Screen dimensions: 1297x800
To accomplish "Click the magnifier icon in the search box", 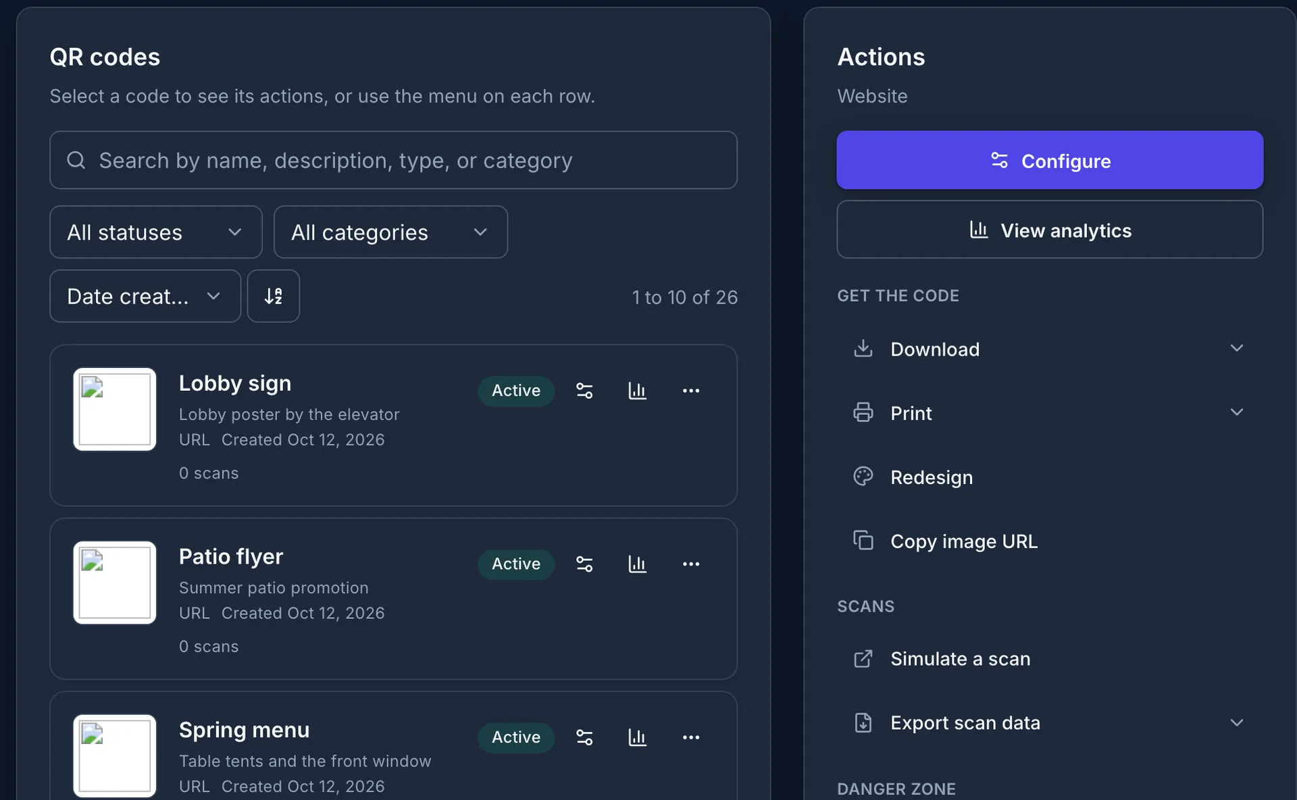I will click(76, 161).
